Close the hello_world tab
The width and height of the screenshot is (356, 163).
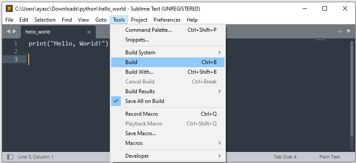point(89,32)
